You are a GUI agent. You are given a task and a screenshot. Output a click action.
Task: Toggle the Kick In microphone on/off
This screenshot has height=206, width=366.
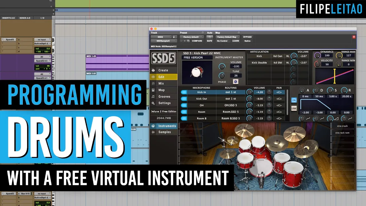[x=184, y=92]
